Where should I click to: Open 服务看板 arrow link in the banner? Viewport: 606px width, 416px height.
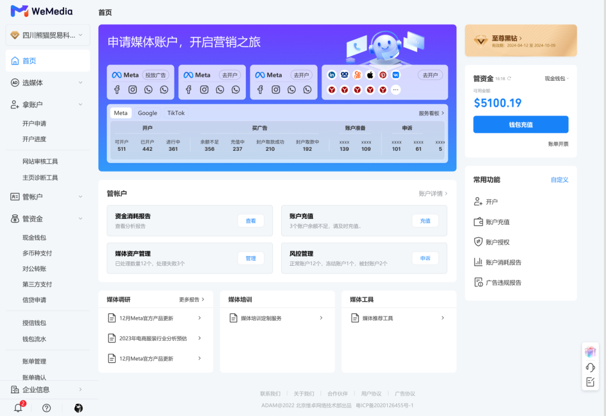[x=431, y=113]
